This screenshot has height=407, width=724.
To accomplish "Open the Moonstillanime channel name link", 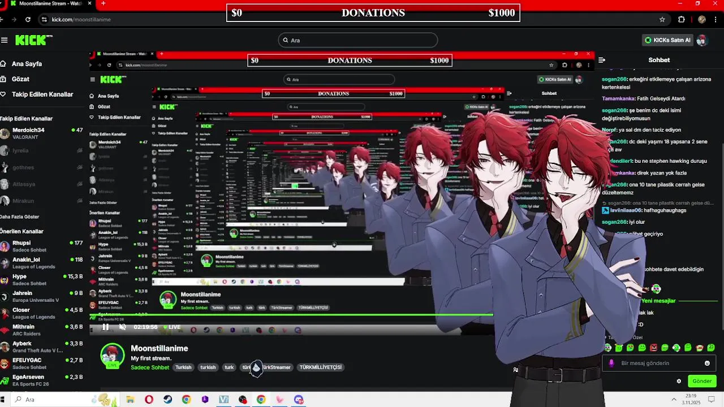I will coord(160,349).
